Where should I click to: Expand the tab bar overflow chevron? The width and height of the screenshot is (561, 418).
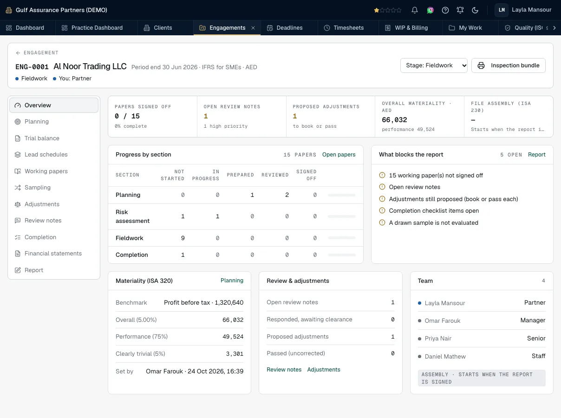point(554,28)
